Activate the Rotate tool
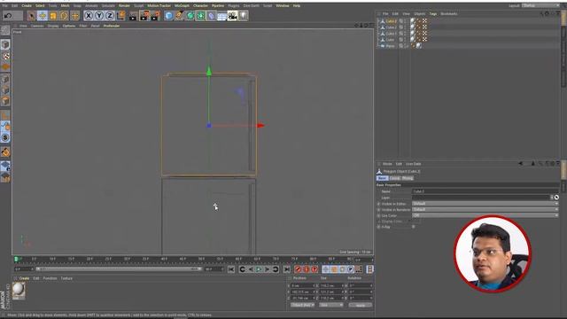 (x=64, y=16)
